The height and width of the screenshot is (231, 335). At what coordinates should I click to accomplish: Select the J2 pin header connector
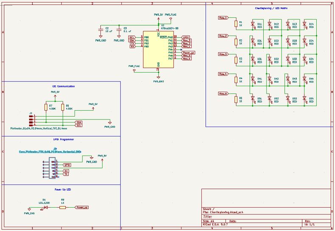click(31, 120)
